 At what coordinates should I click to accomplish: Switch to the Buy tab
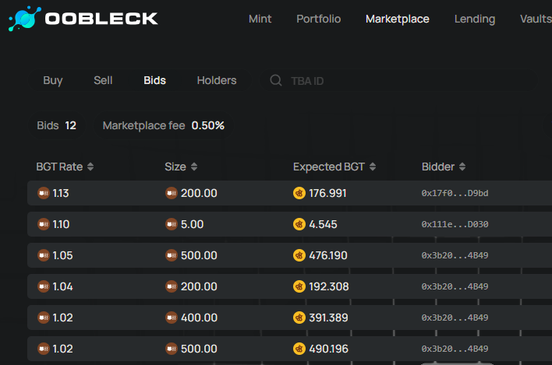tap(53, 80)
